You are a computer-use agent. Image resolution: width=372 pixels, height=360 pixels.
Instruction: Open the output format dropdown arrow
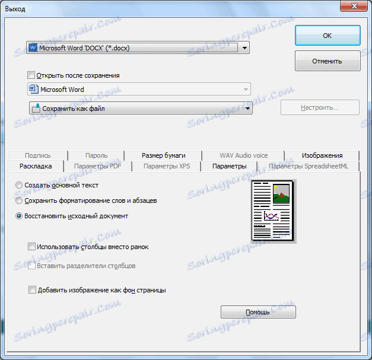pos(244,48)
